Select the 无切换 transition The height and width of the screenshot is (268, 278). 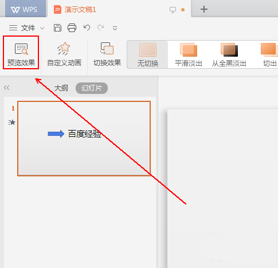(148, 54)
